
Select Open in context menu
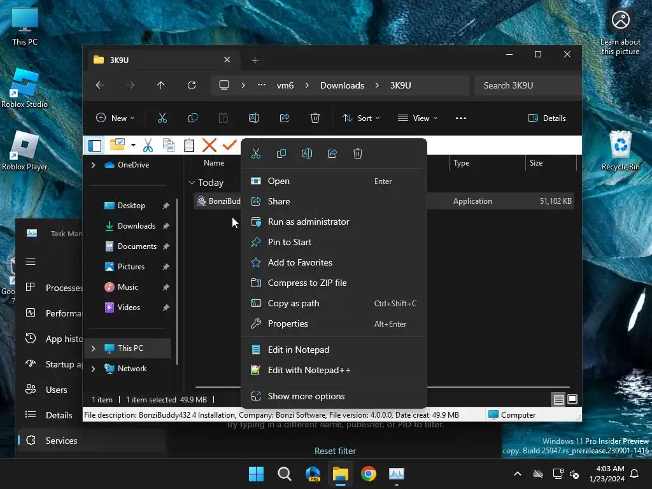334,181
